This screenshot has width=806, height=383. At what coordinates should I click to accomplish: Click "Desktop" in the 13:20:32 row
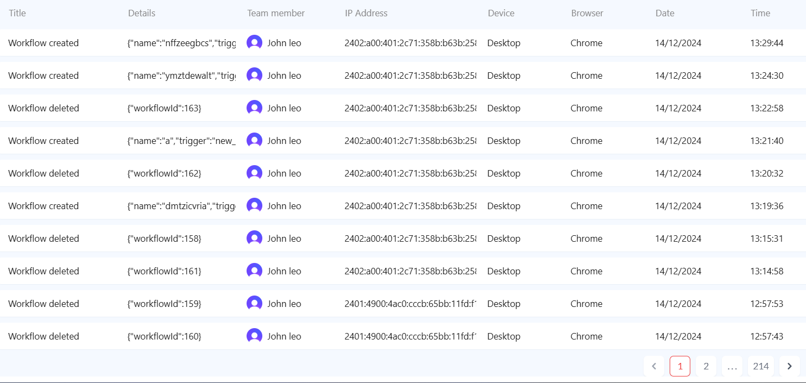click(x=503, y=173)
